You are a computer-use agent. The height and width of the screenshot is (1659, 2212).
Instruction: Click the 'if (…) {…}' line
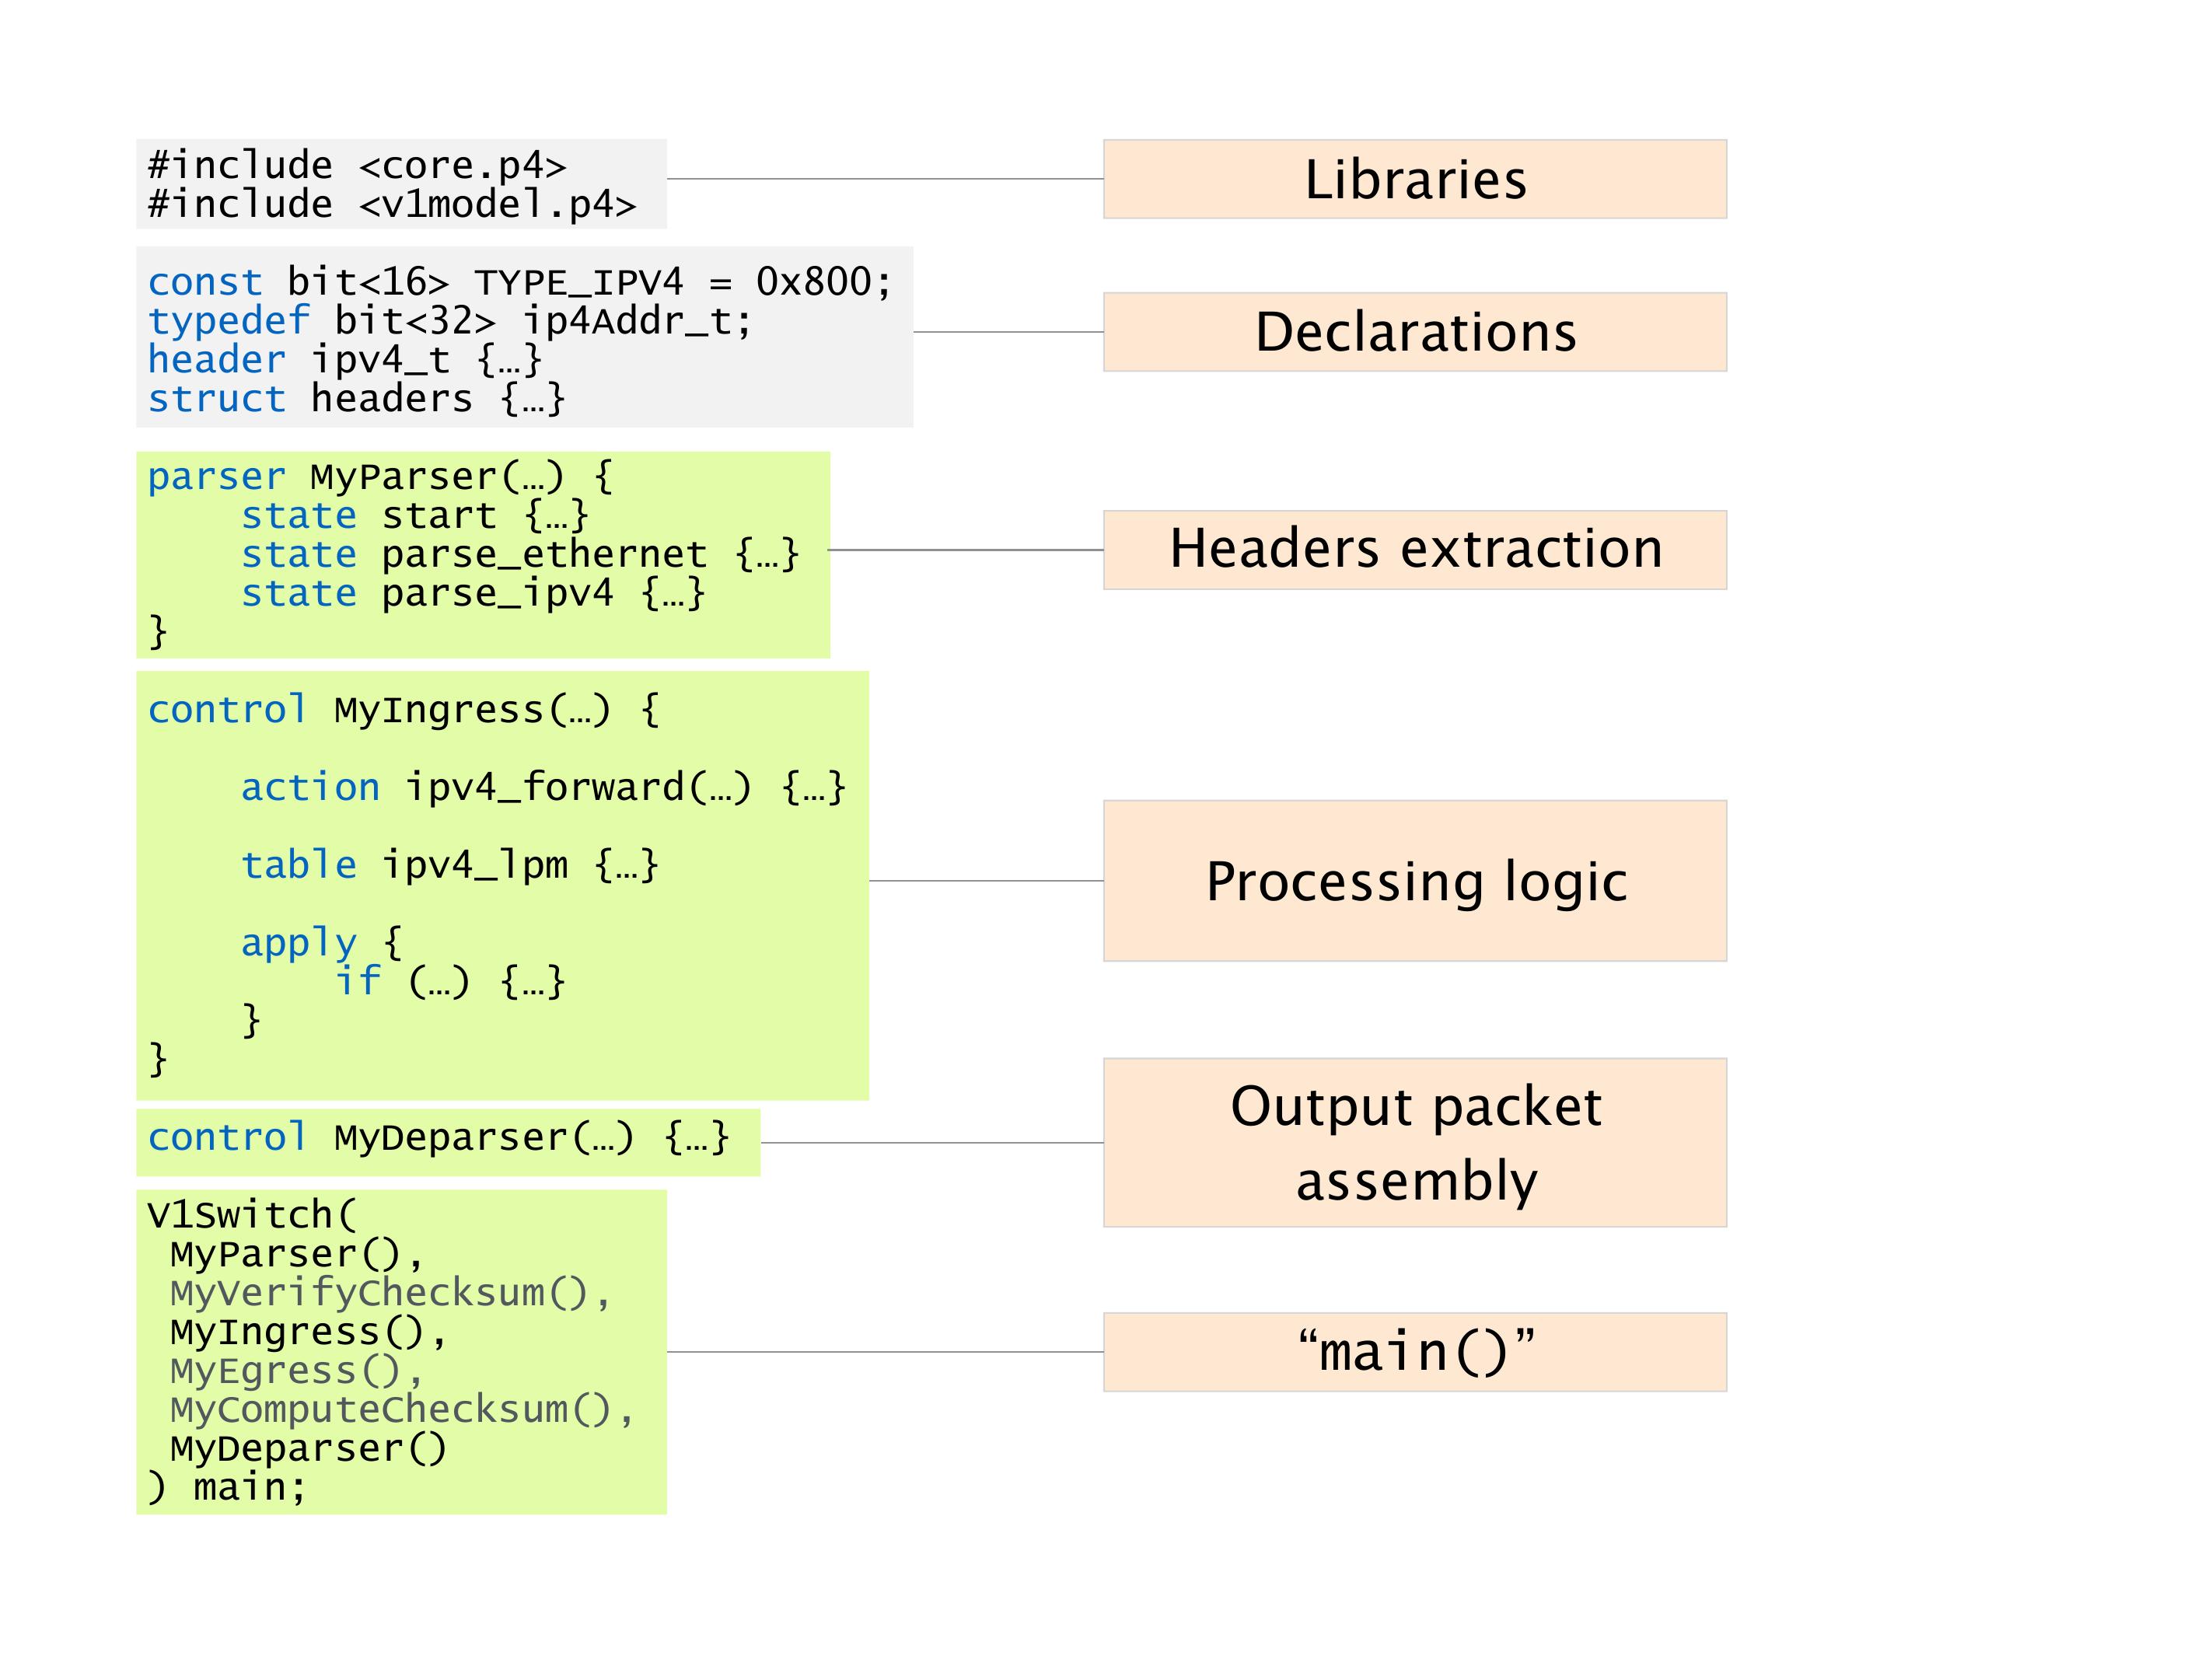[450, 982]
